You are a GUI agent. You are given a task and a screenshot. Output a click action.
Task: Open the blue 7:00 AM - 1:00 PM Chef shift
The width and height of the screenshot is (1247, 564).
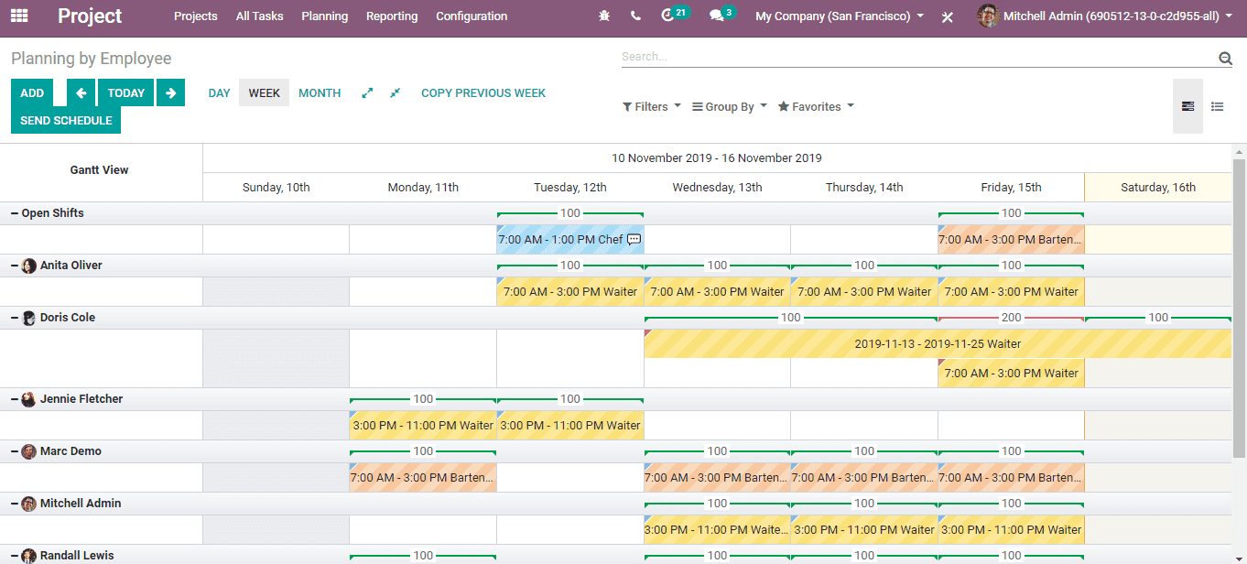pos(570,240)
